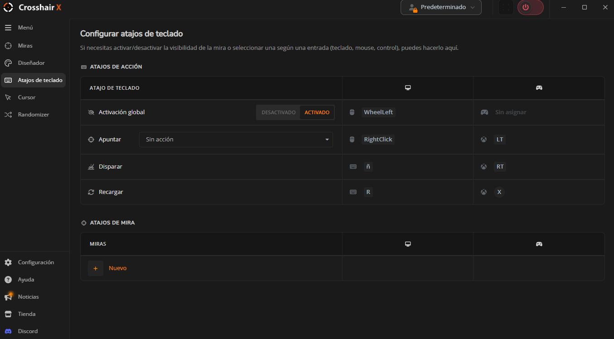Click the Discord logo icon
Screen dimensions: 614x339
tap(8, 331)
